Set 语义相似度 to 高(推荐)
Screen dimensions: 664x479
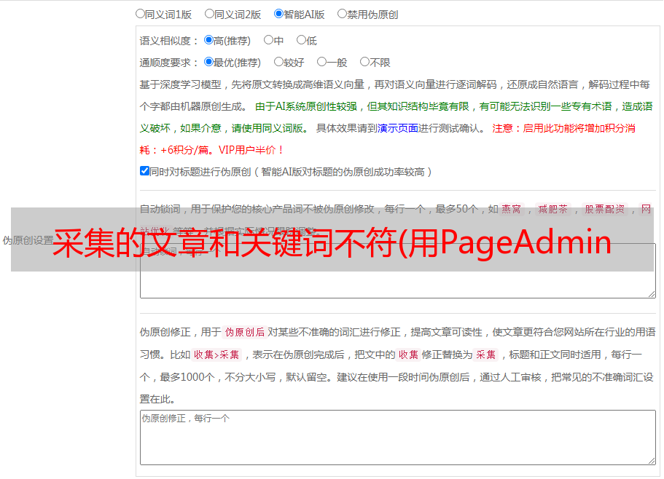(208, 40)
